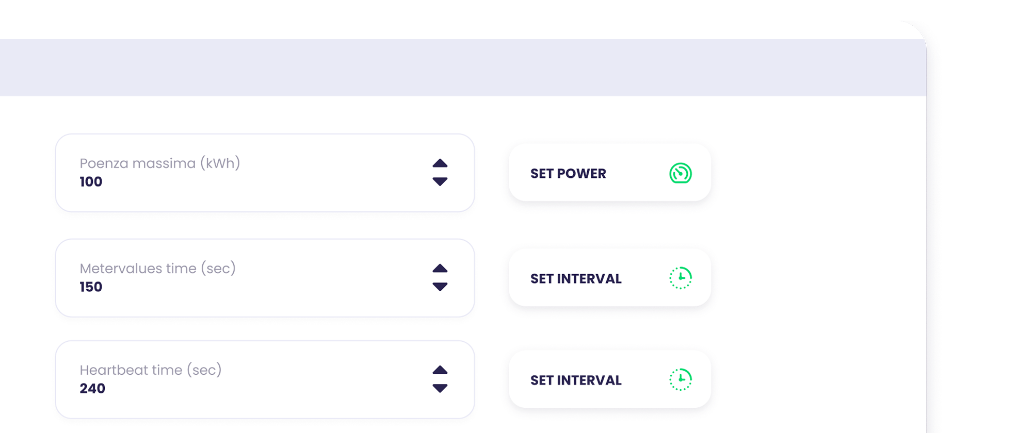
Task: Click SET INTERVAL for Metervalues time
Action: click(610, 278)
